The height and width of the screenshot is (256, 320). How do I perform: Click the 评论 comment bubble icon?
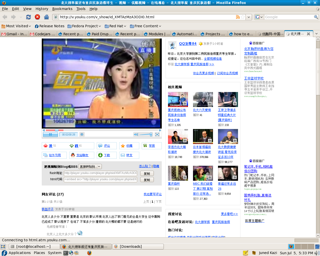click(100, 146)
